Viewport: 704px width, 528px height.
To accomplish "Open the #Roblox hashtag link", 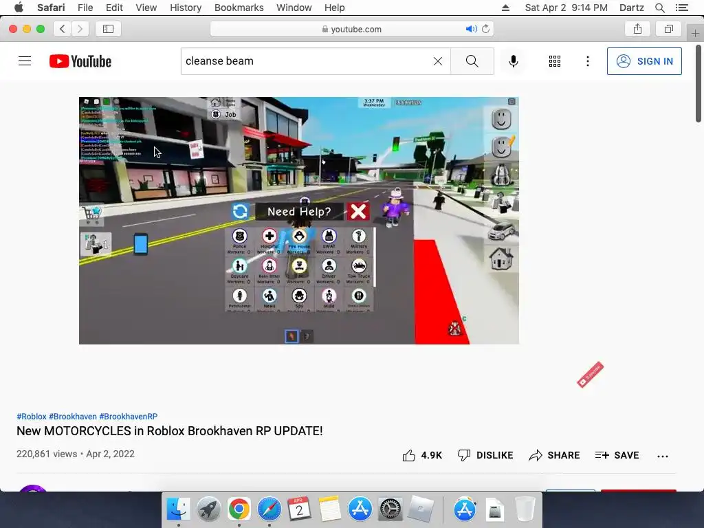I will pyautogui.click(x=32, y=416).
